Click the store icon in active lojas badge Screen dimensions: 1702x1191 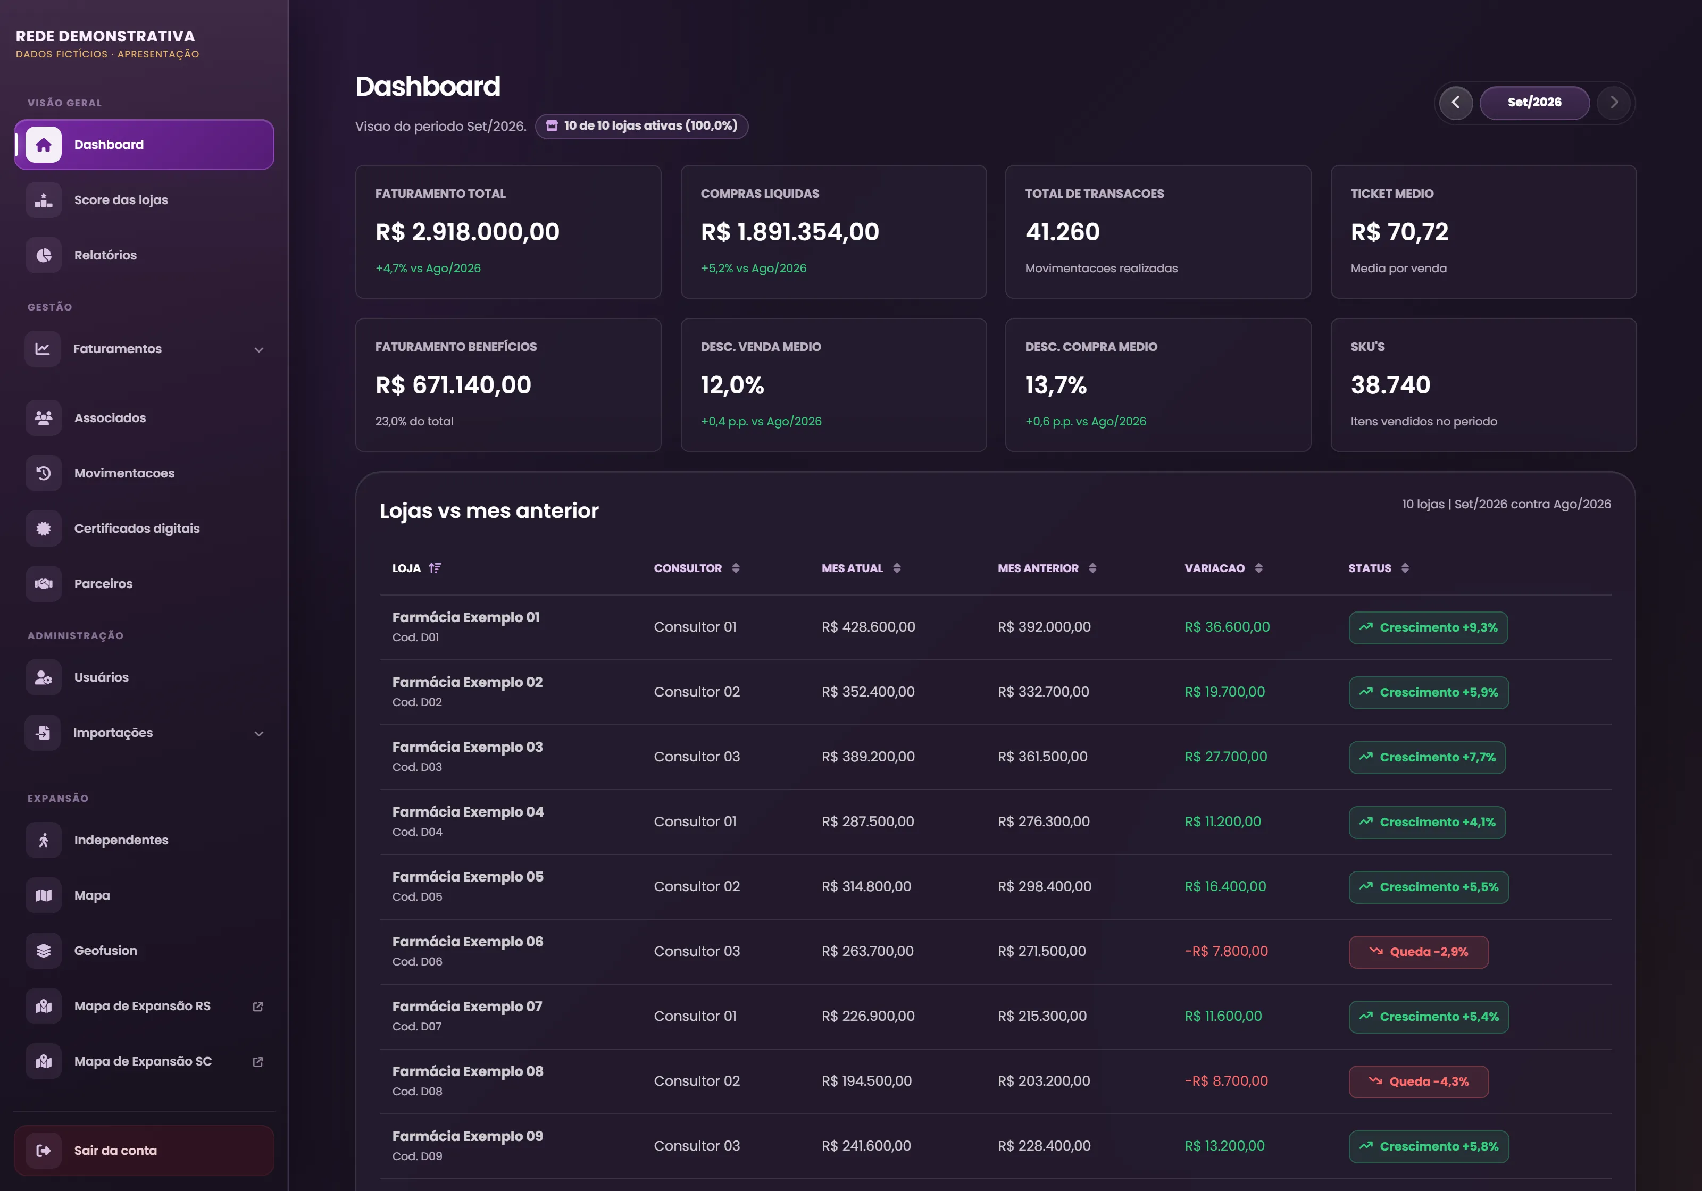[552, 126]
